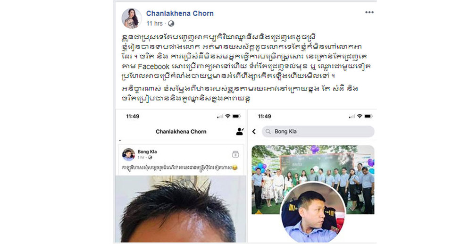Tap the friends icon with checkmark
This screenshot has width=469, height=244.
pos(240,131)
